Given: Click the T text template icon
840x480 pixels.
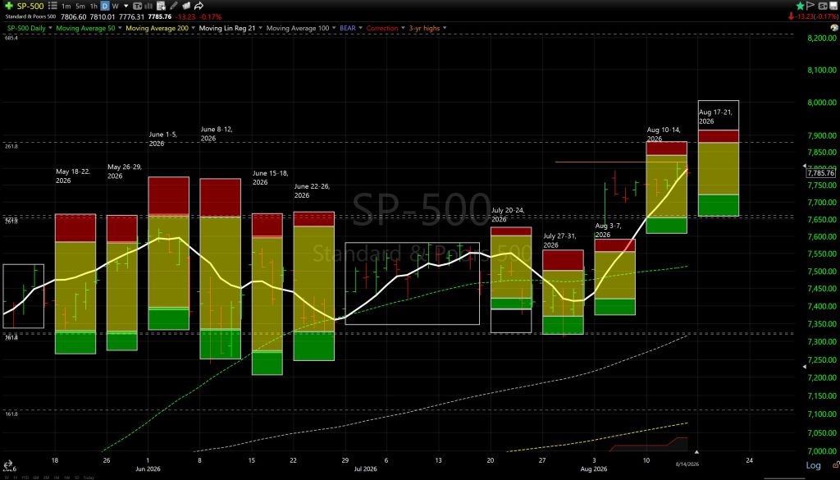Looking at the screenshot, I should 137,7.
